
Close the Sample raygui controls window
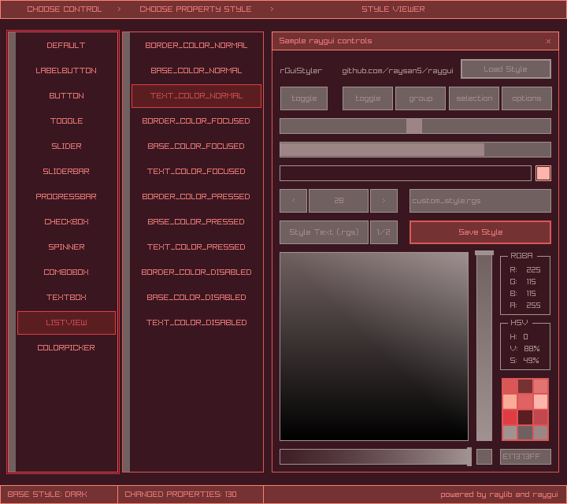tap(548, 41)
